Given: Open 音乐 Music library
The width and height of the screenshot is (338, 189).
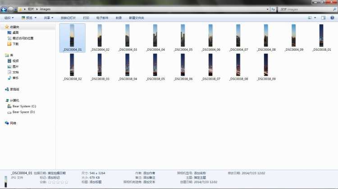Looking at the screenshot, I should (x=15, y=78).
